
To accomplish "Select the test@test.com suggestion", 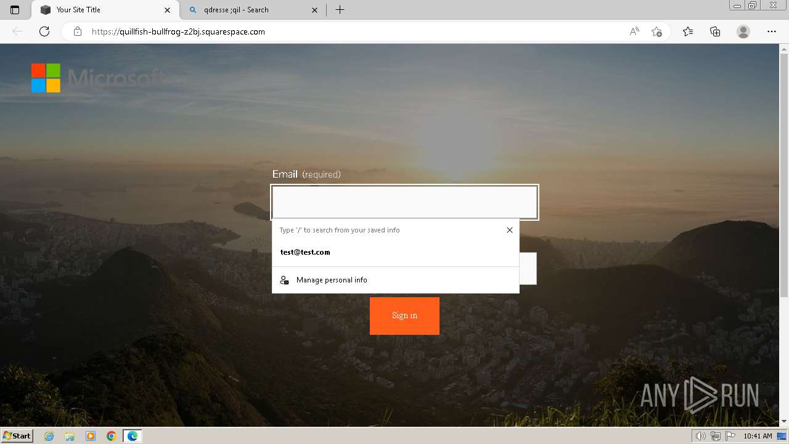I will [396, 252].
